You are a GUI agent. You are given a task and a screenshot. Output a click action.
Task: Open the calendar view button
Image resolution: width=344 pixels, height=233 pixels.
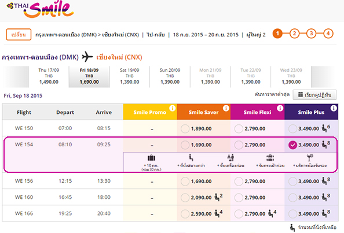(x=314, y=95)
